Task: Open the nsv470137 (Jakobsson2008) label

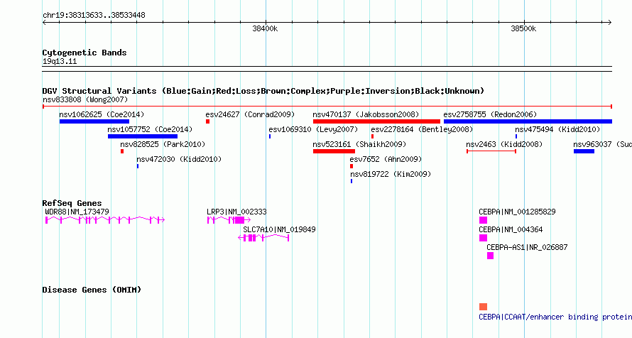Action: tap(366, 114)
